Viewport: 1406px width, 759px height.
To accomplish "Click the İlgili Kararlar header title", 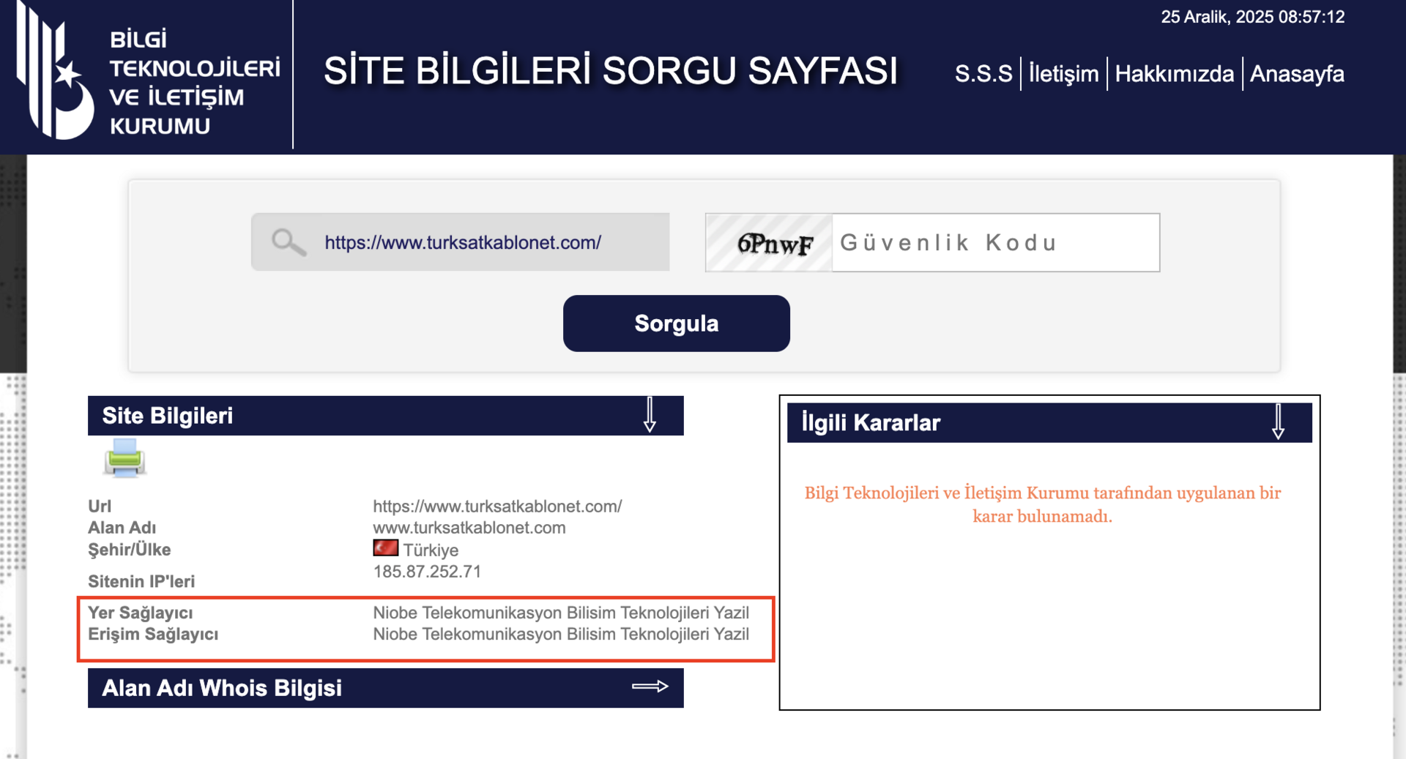I will coord(871,422).
